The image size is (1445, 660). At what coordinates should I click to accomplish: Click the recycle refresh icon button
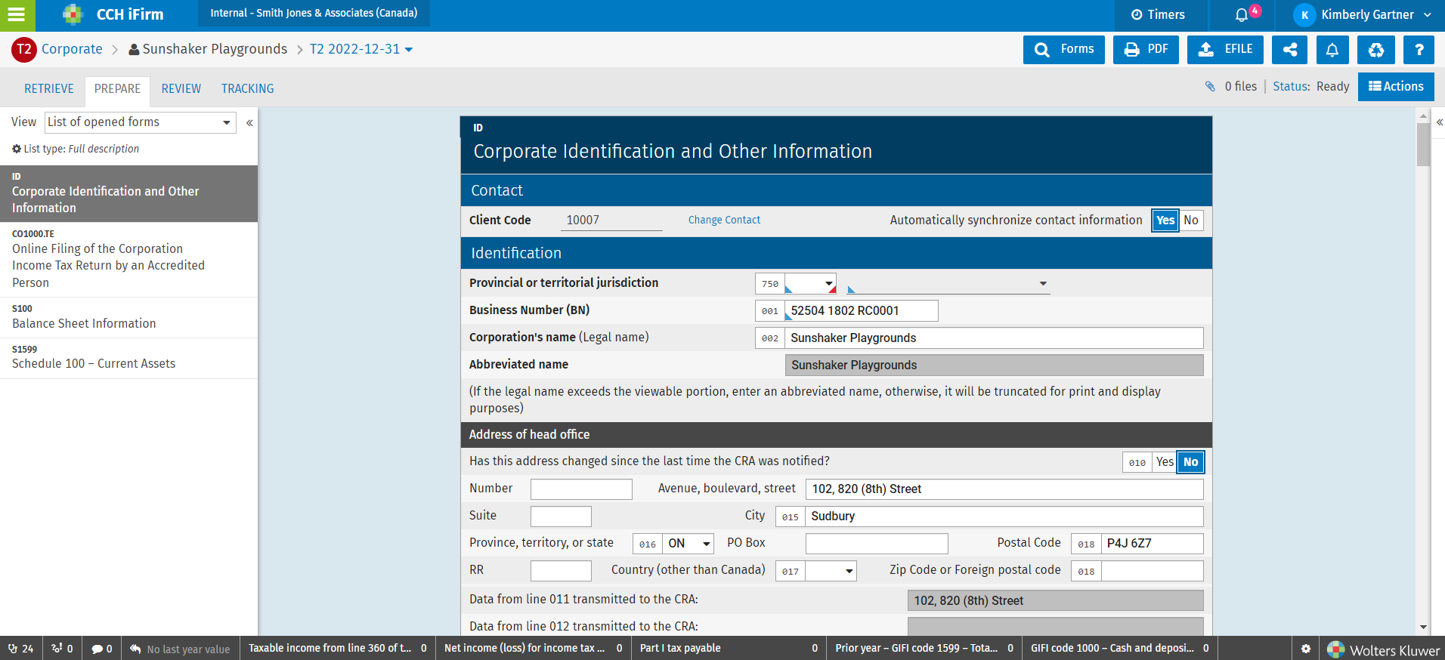click(x=1375, y=50)
